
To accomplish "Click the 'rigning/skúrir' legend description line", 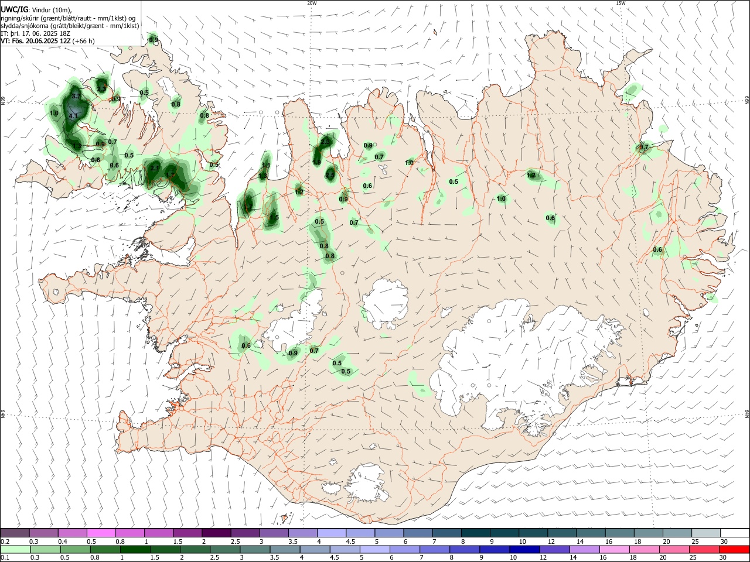I will 68,18.
